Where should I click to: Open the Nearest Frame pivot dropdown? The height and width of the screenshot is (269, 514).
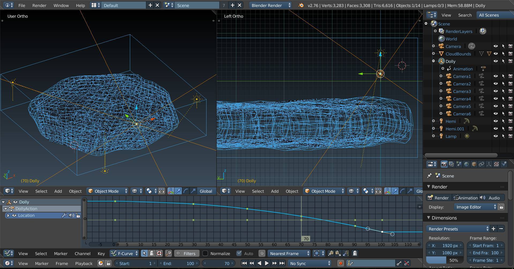pyautogui.click(x=289, y=253)
